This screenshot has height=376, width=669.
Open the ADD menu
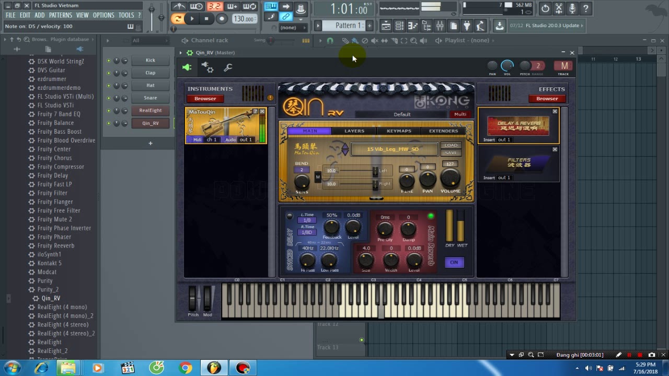(40, 15)
